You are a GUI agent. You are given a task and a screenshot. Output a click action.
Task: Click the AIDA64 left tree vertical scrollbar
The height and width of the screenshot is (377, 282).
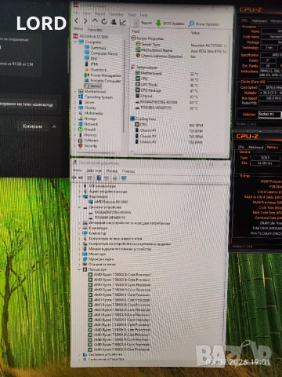(x=124, y=86)
